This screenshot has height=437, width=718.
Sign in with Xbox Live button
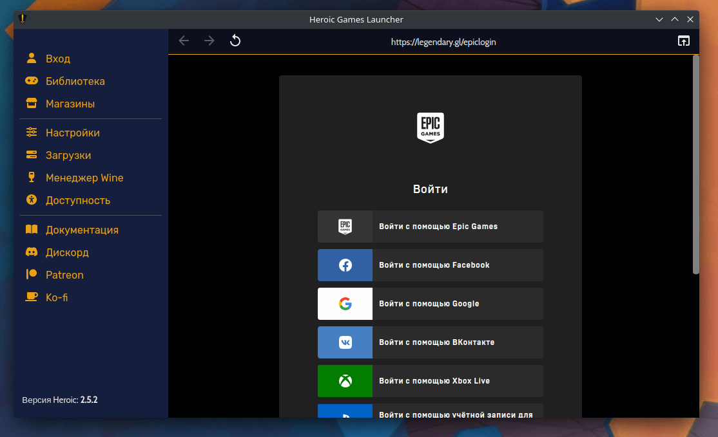pos(431,381)
